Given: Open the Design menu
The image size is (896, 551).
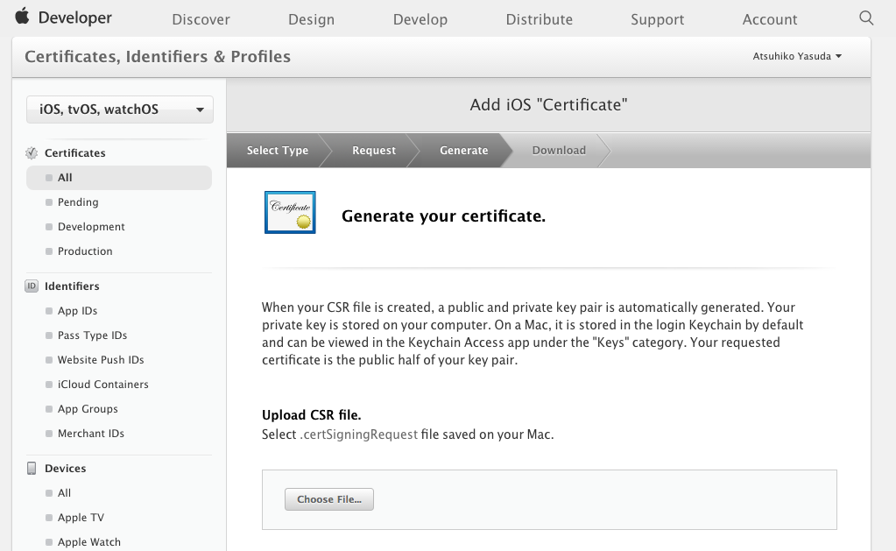Looking at the screenshot, I should pos(312,19).
